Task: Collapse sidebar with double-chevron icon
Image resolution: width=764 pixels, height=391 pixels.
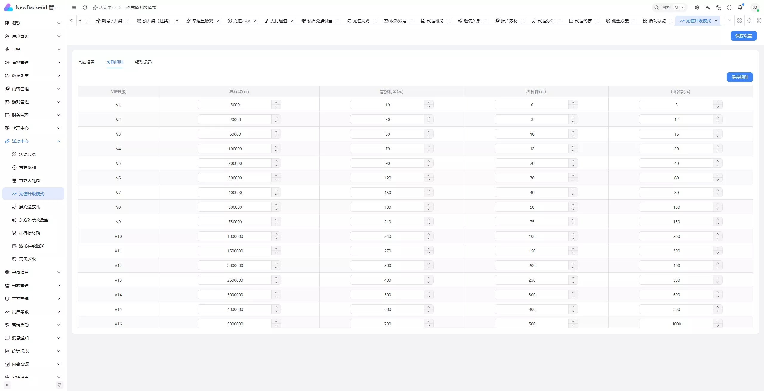Action: coord(7,385)
